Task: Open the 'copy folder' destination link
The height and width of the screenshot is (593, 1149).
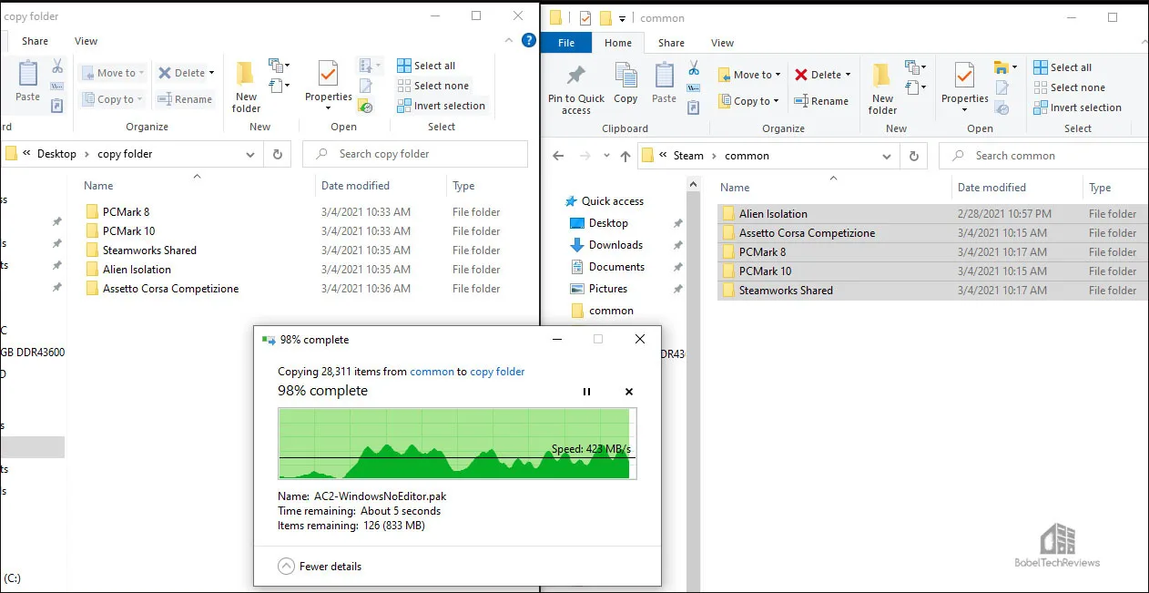Action: (497, 372)
